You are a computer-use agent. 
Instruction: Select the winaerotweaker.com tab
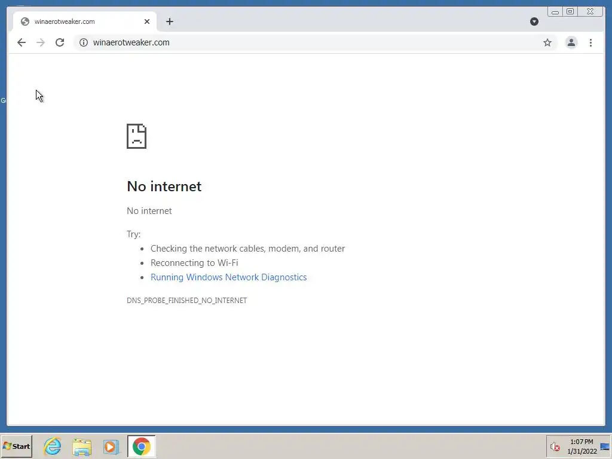click(x=85, y=22)
